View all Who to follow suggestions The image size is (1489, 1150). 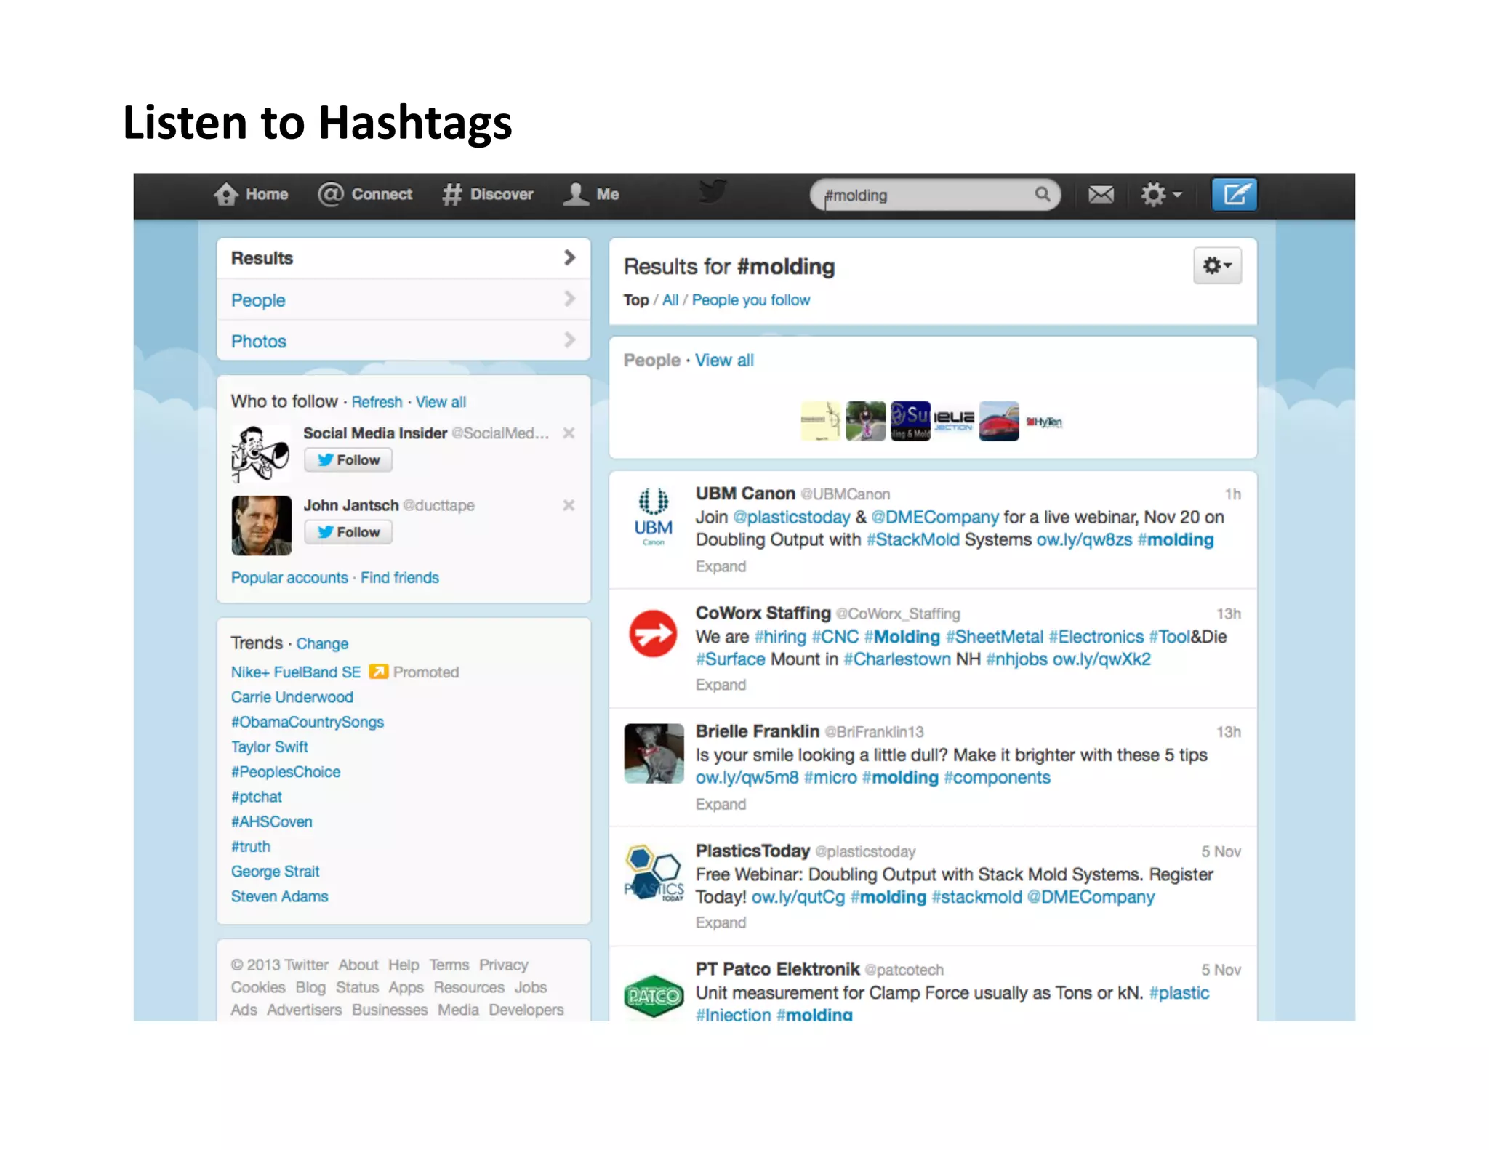[x=441, y=402]
